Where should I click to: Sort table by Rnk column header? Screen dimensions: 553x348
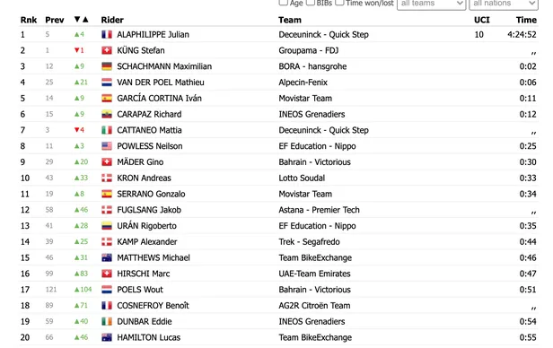[x=29, y=20]
